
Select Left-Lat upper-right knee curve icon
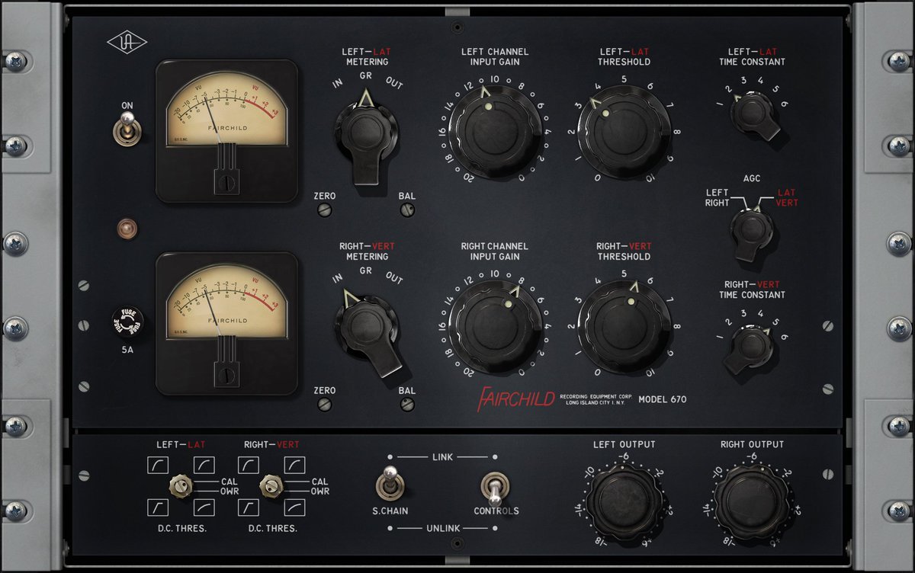tap(204, 465)
